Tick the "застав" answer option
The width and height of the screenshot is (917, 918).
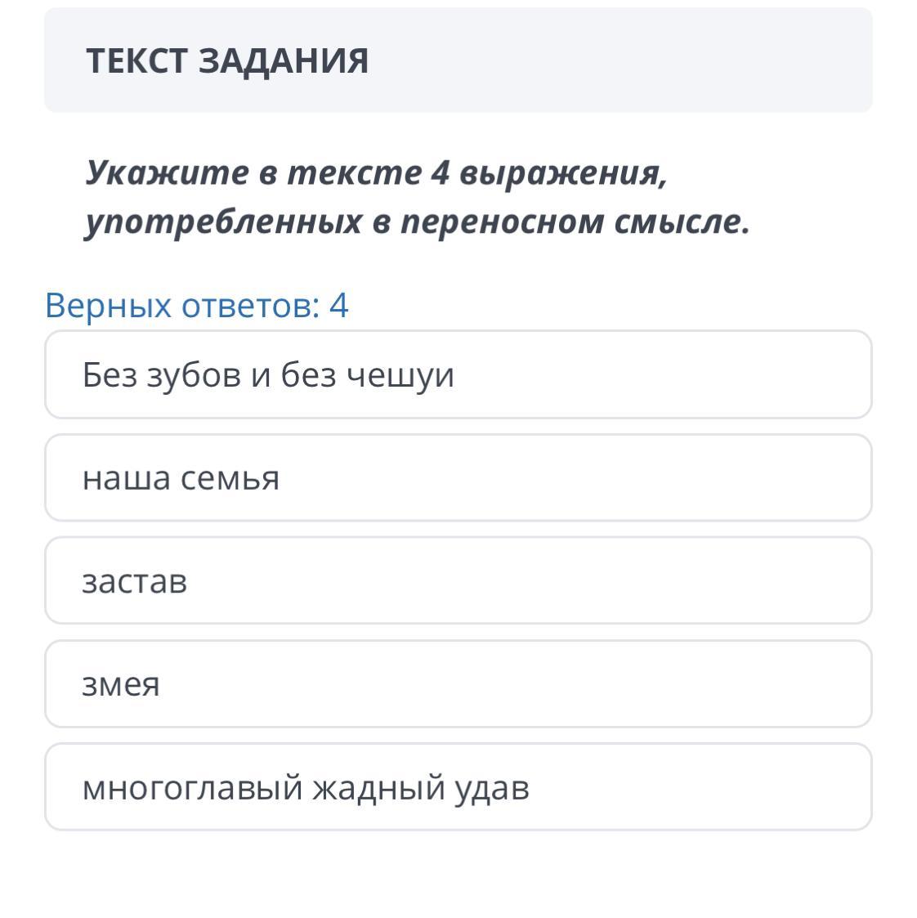point(458,581)
